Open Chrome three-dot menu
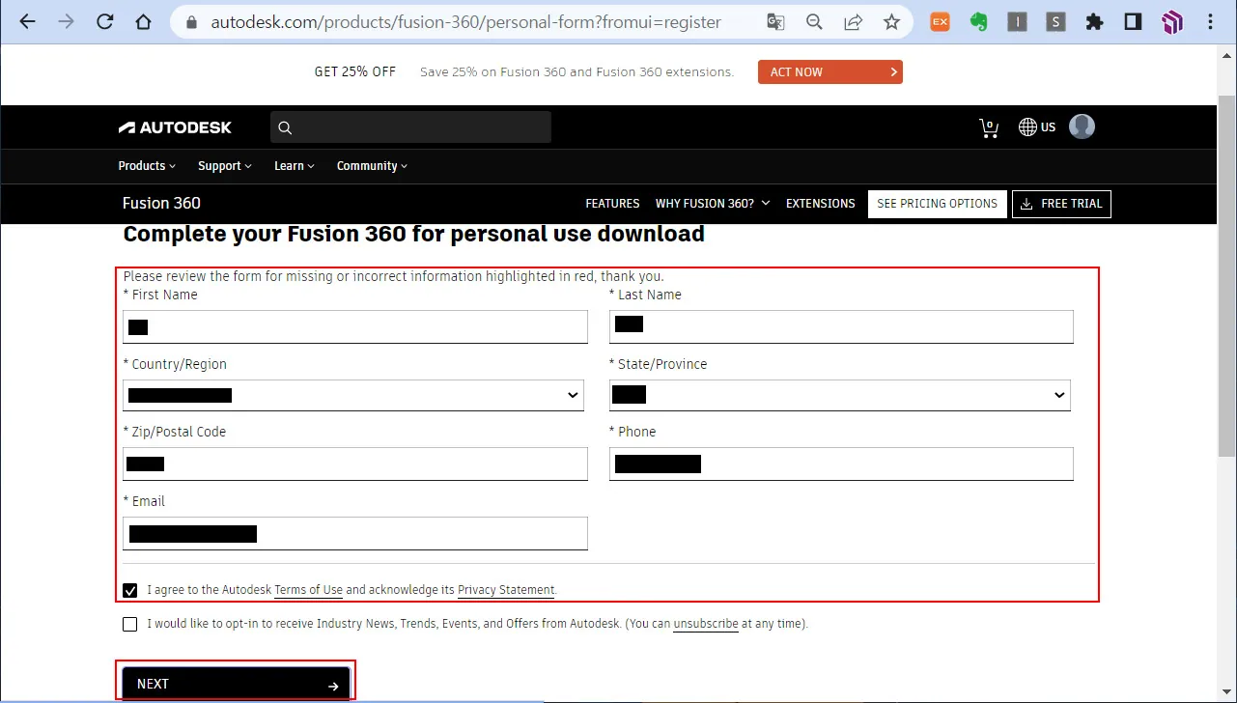This screenshot has height=703, width=1237. tap(1211, 21)
